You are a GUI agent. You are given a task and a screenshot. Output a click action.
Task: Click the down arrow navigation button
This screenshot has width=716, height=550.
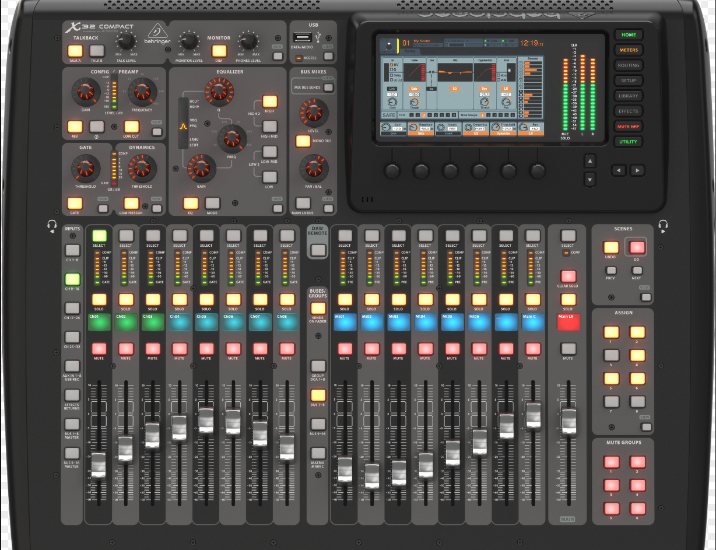point(590,179)
